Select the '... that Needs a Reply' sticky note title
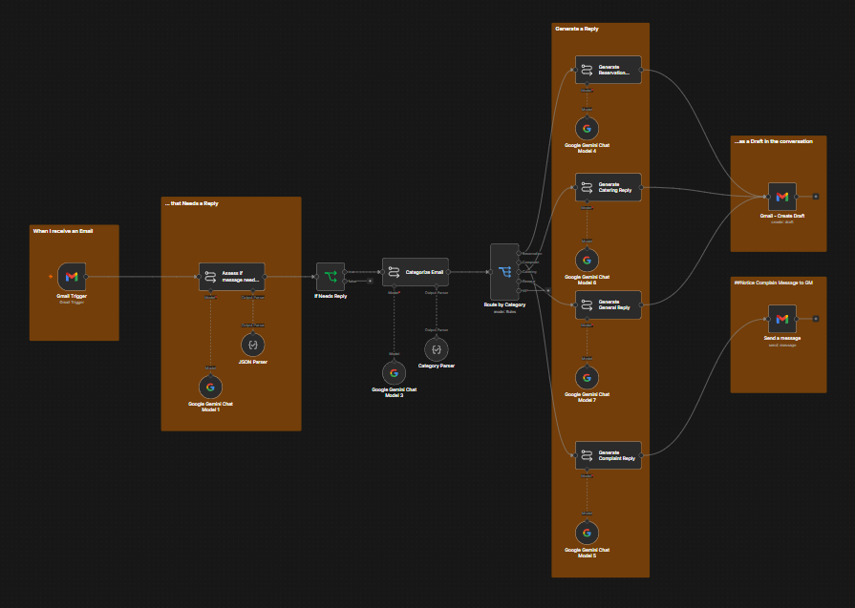Screen dimensions: 855x608 (191, 203)
